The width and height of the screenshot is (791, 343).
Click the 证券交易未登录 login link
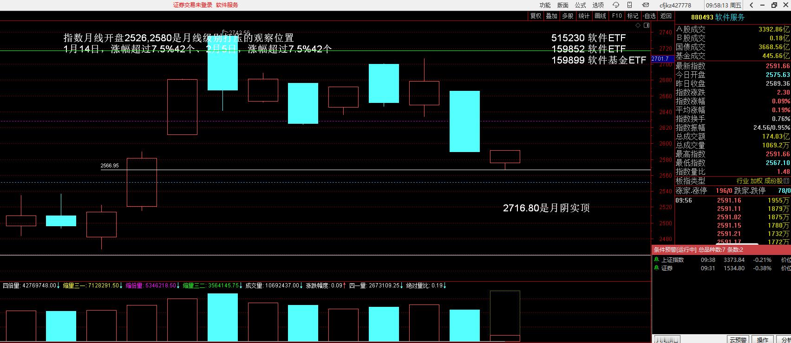click(193, 5)
